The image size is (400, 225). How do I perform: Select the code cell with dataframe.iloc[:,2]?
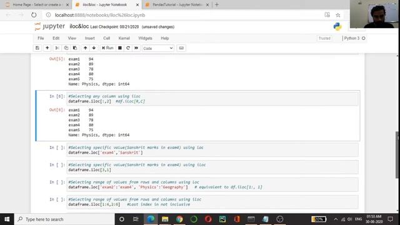212,99
